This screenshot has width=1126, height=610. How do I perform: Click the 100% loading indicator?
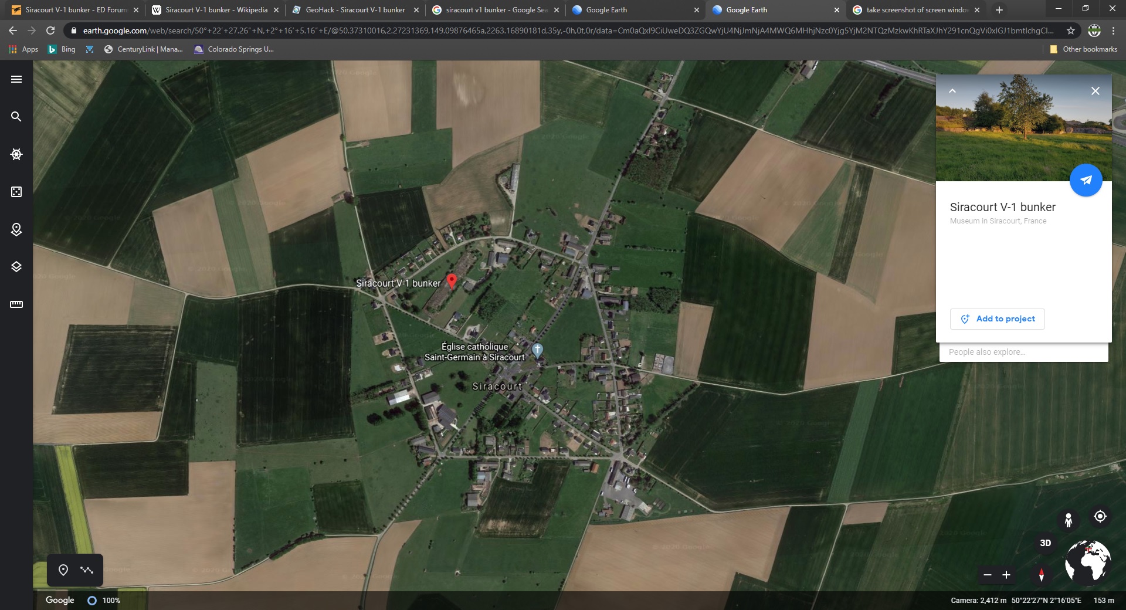(104, 601)
